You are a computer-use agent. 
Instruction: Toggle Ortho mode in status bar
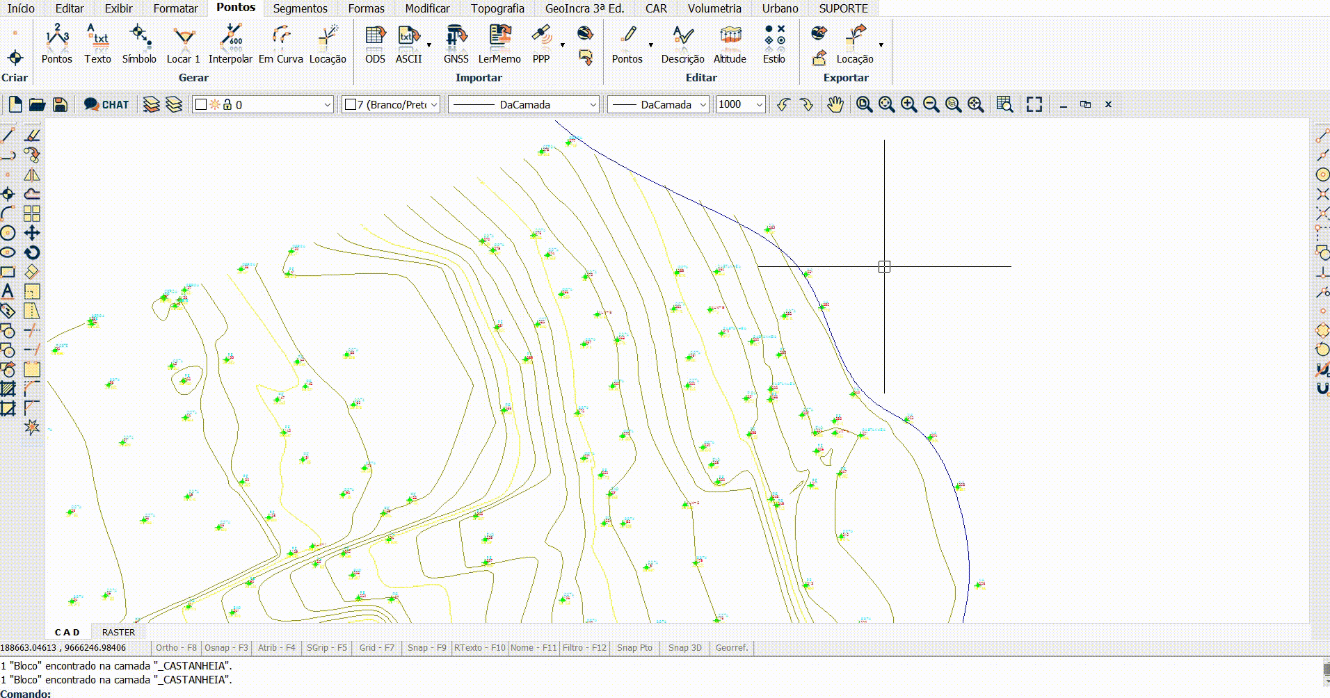176,647
